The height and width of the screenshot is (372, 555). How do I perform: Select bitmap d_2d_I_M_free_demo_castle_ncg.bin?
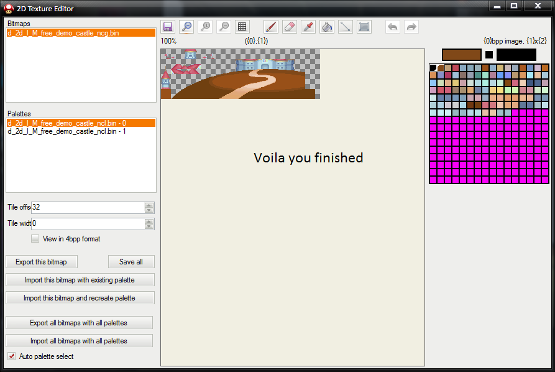coord(81,33)
